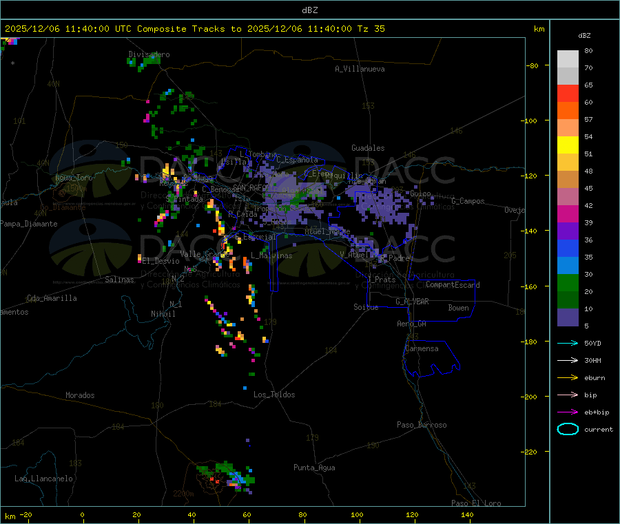This screenshot has height=524, width=620.
Task: Click the cyan 50YD arrow legend icon
Action: 568,343
